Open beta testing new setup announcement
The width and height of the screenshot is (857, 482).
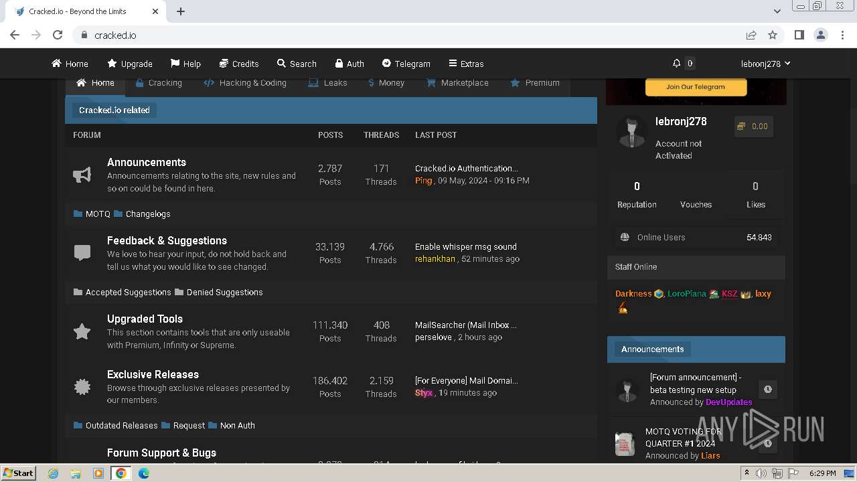(696, 384)
